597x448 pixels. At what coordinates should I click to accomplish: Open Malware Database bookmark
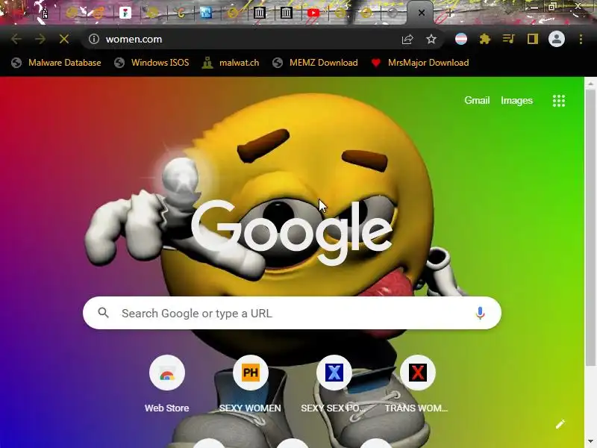[57, 63]
